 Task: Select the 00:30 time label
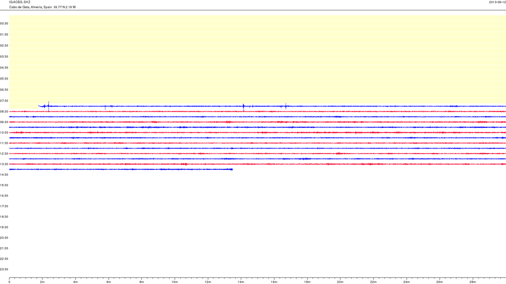[x=4, y=24]
